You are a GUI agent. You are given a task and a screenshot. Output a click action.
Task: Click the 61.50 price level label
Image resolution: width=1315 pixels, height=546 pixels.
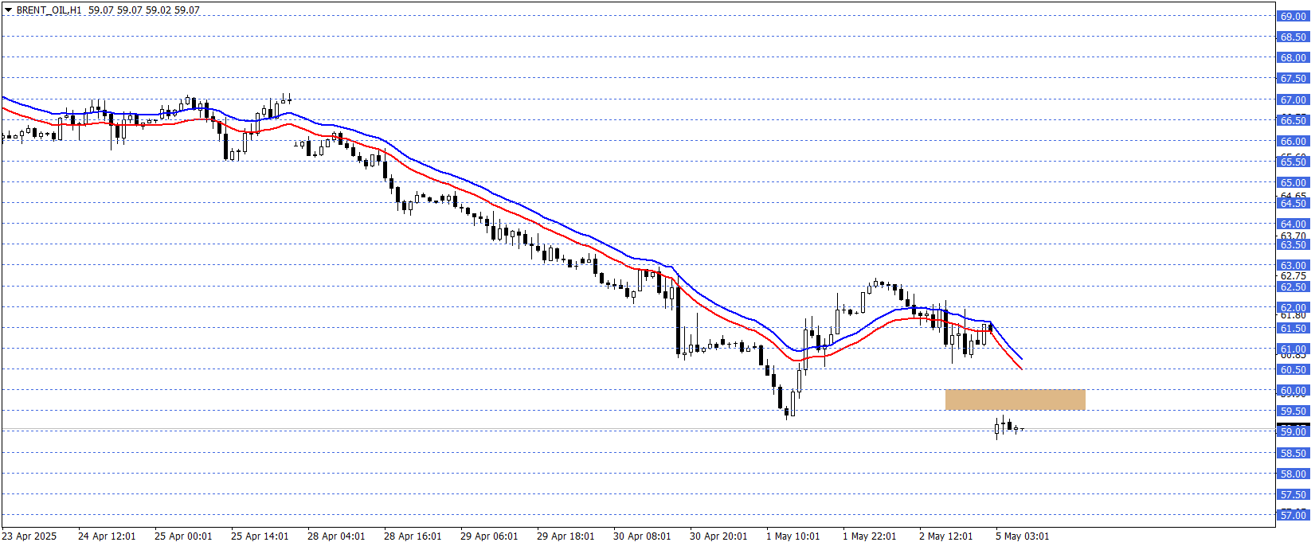[1293, 328]
